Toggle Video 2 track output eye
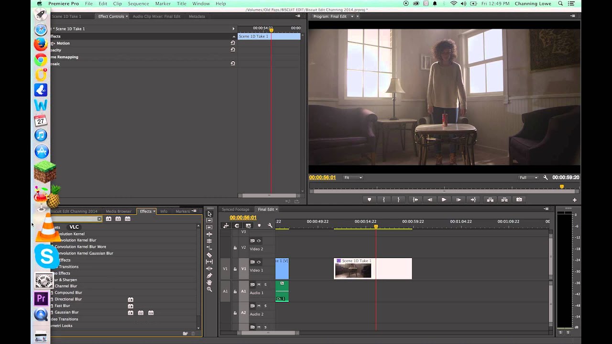The image size is (612, 344). click(259, 241)
